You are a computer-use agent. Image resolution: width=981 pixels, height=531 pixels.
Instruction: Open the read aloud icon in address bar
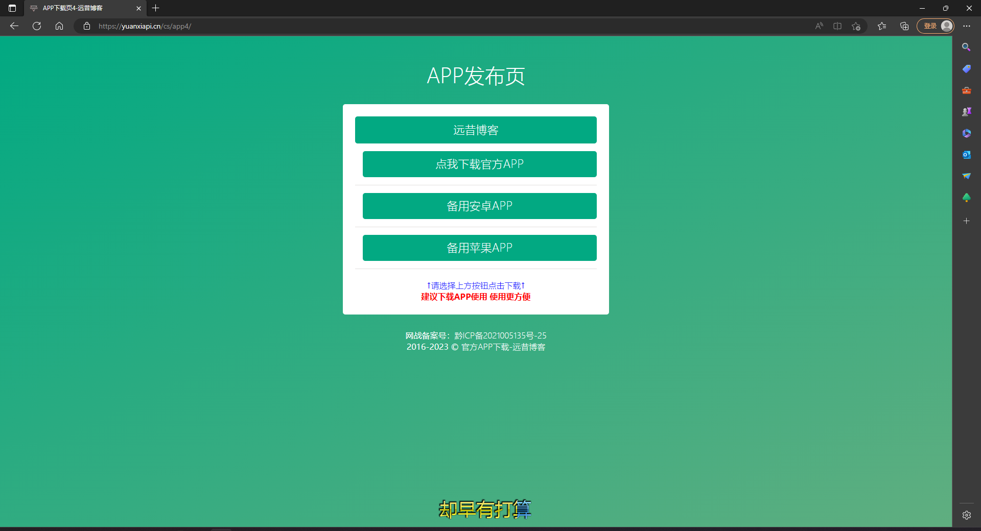[819, 26]
